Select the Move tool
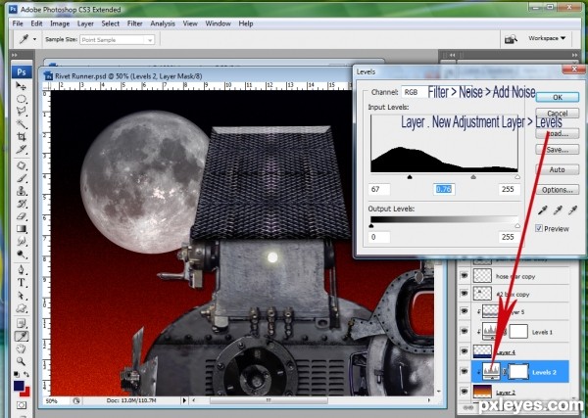The image size is (588, 418). [x=21, y=86]
